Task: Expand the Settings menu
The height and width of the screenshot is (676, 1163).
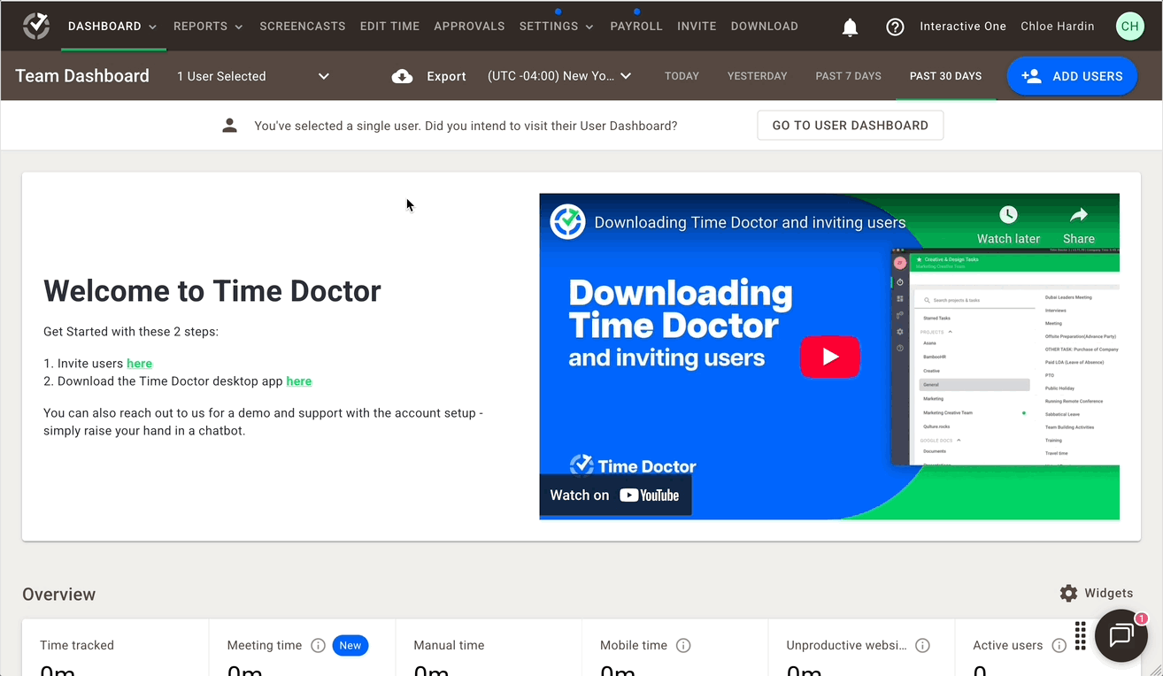Action: tap(556, 27)
